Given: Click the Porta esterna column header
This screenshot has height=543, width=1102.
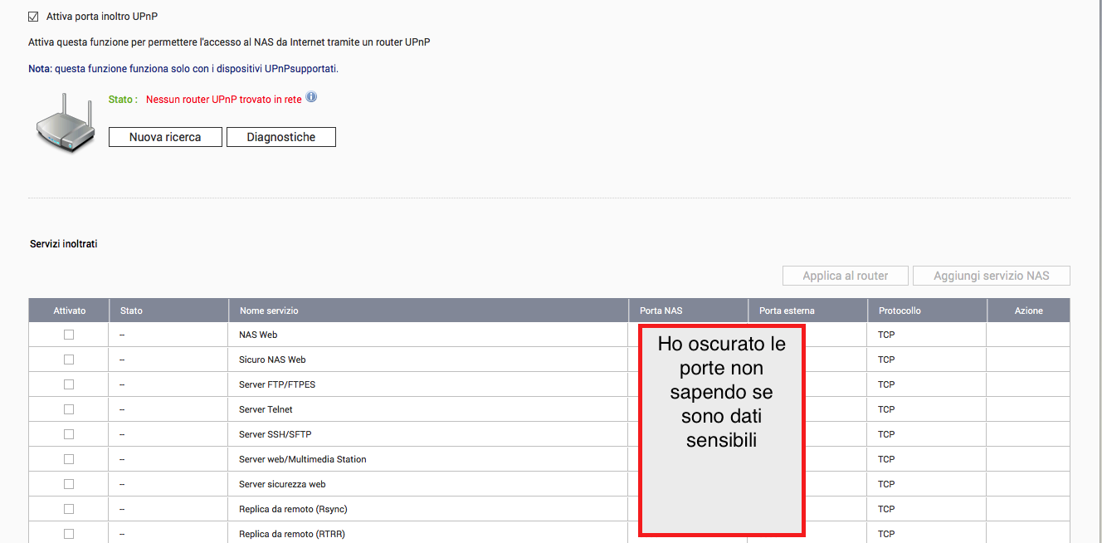Looking at the screenshot, I should [787, 311].
